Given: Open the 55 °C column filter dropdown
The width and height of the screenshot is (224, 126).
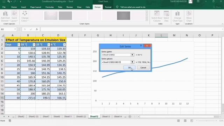Looking at the screenshot, I should (34, 45).
